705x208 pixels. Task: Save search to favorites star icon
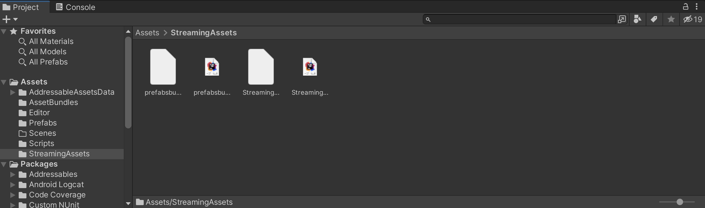[671, 20]
